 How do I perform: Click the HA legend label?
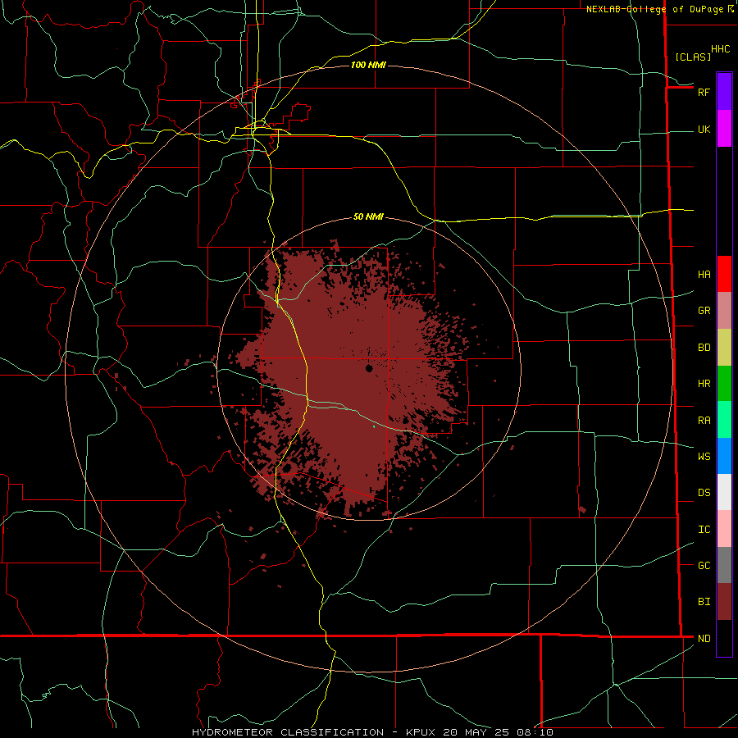[704, 274]
